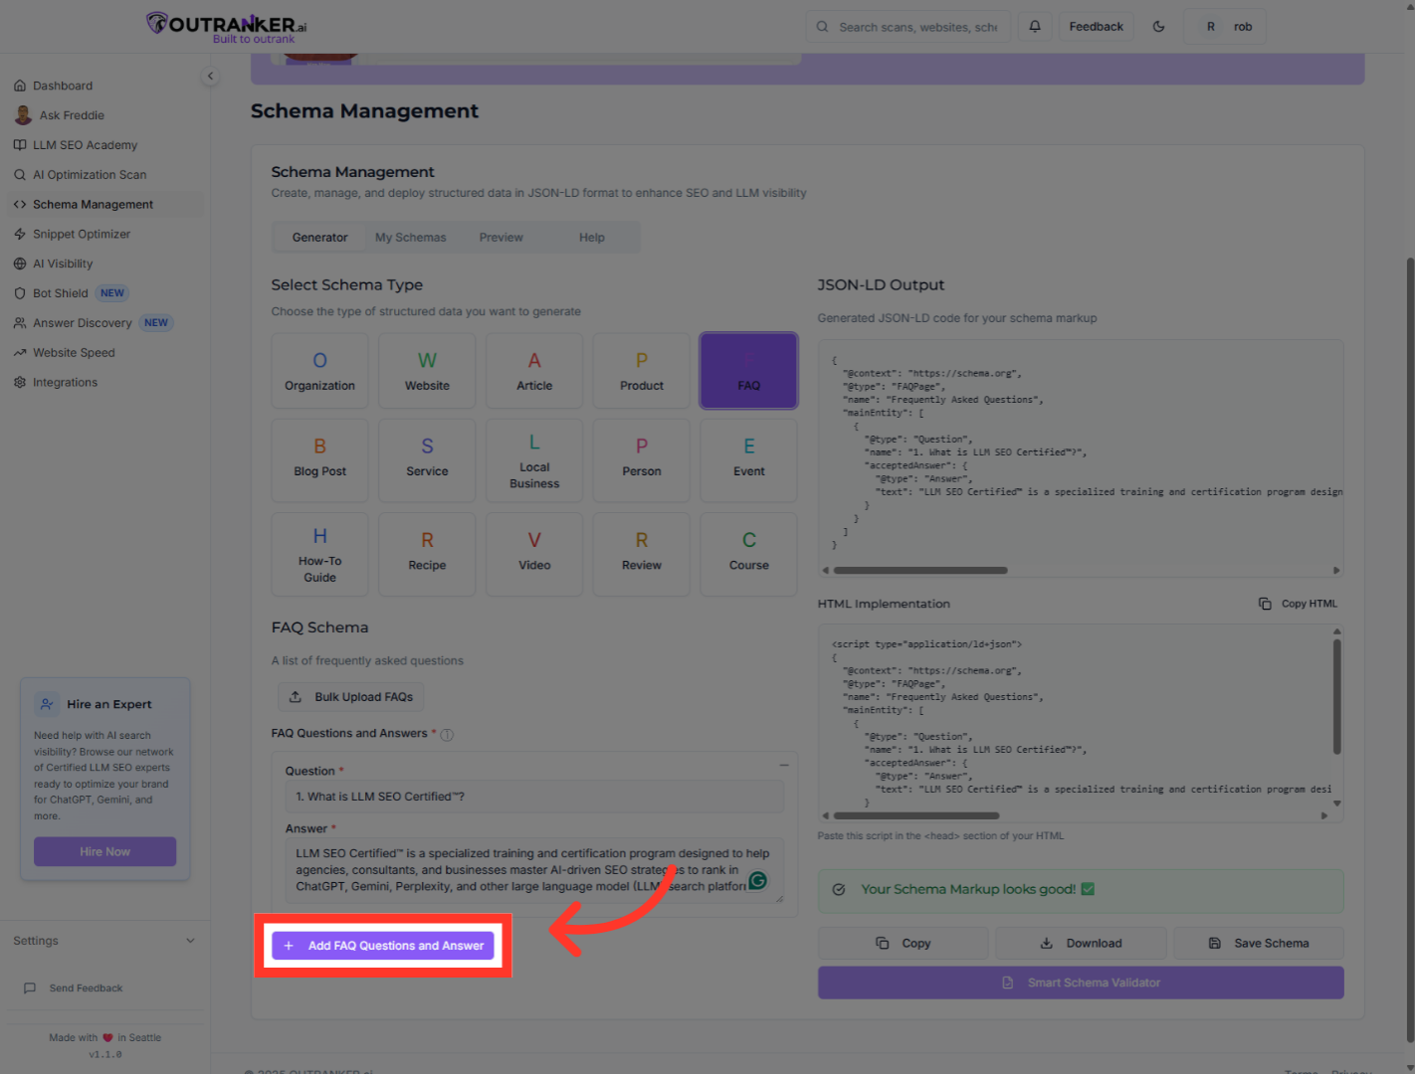Open the notifications bell
This screenshot has height=1074, width=1415.
1035,27
